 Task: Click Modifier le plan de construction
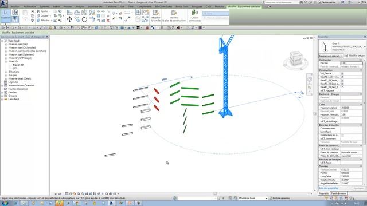click(174, 16)
